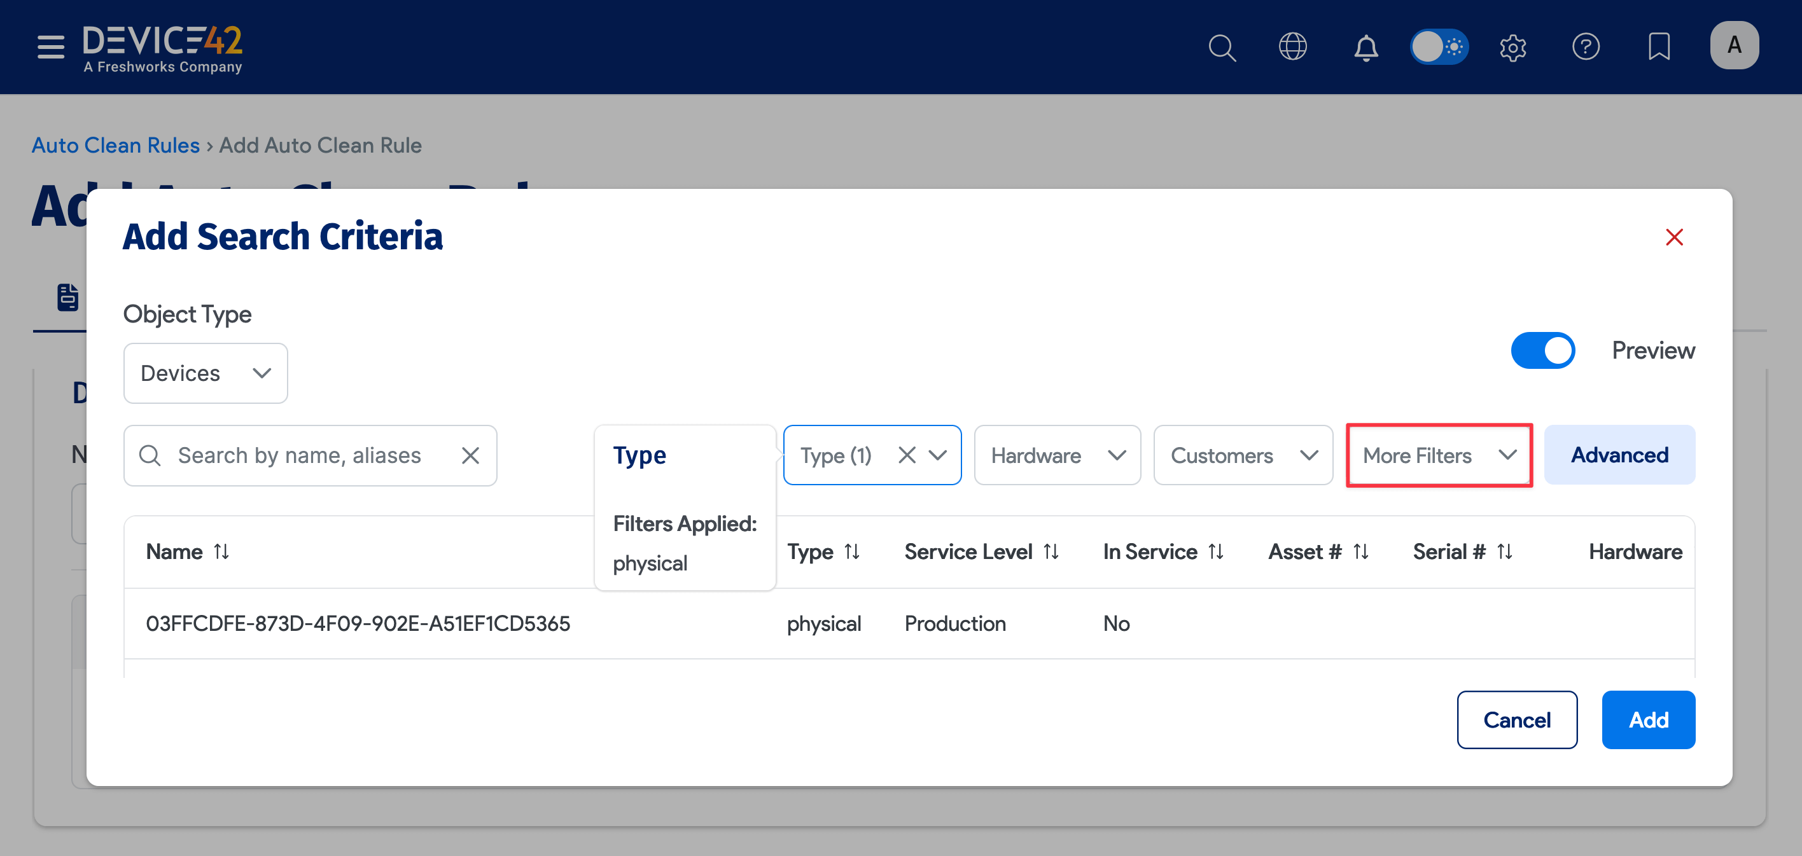Open the user avatar A menu

pos(1733,45)
